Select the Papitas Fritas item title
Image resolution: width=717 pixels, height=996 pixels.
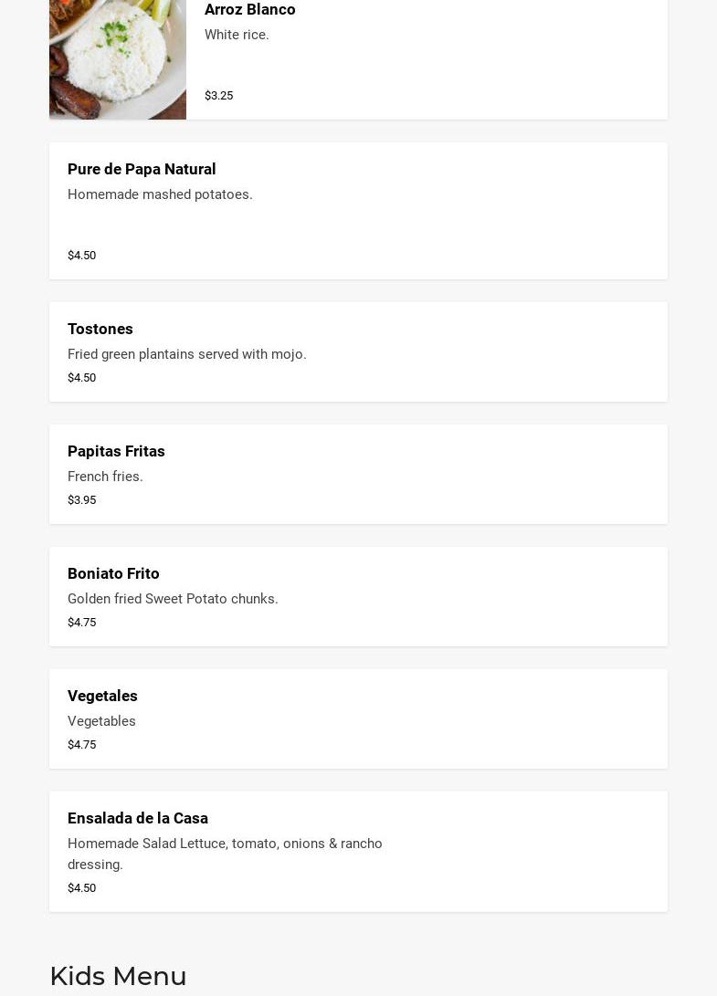(x=116, y=451)
